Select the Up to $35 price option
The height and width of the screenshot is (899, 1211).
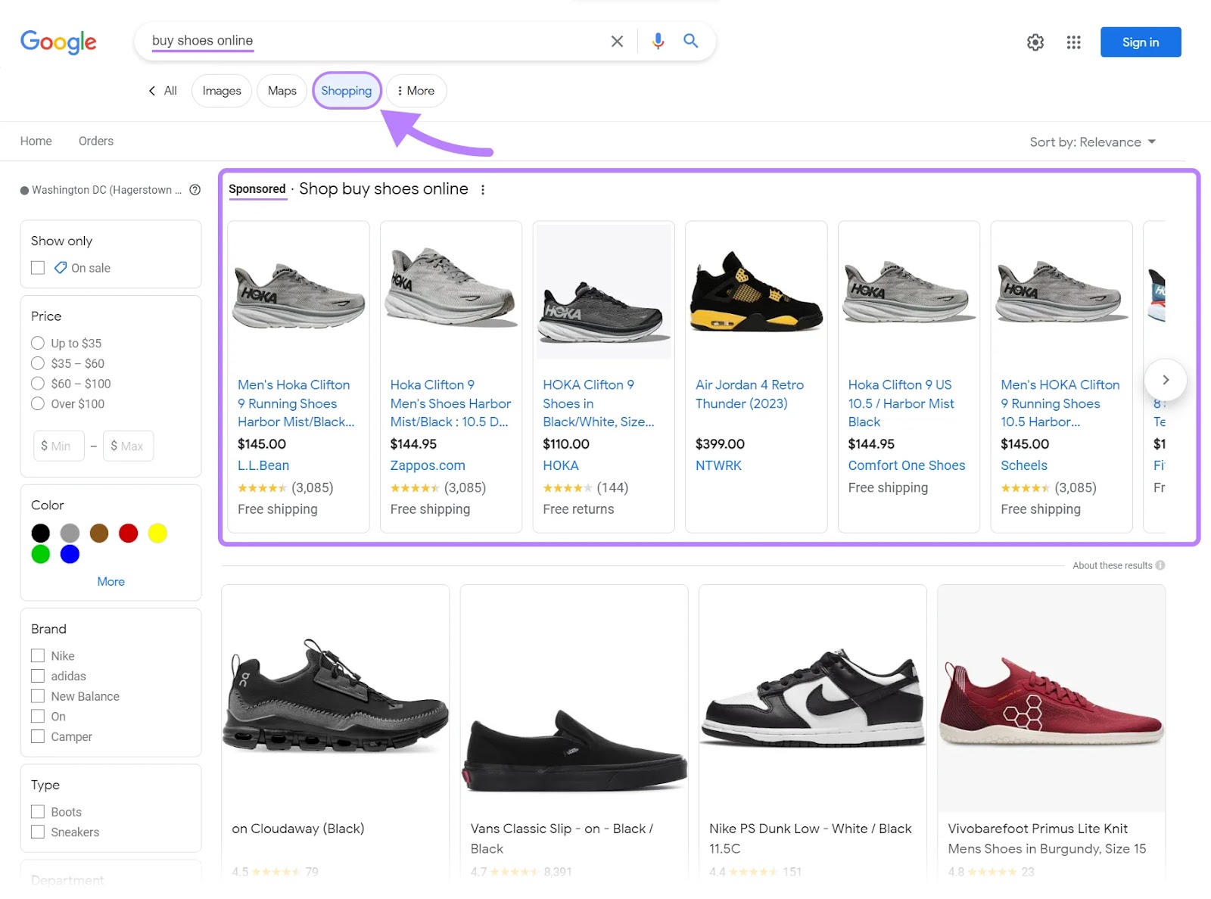[38, 343]
